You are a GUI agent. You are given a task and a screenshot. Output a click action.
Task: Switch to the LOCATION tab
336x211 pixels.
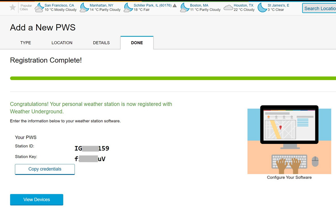click(62, 43)
